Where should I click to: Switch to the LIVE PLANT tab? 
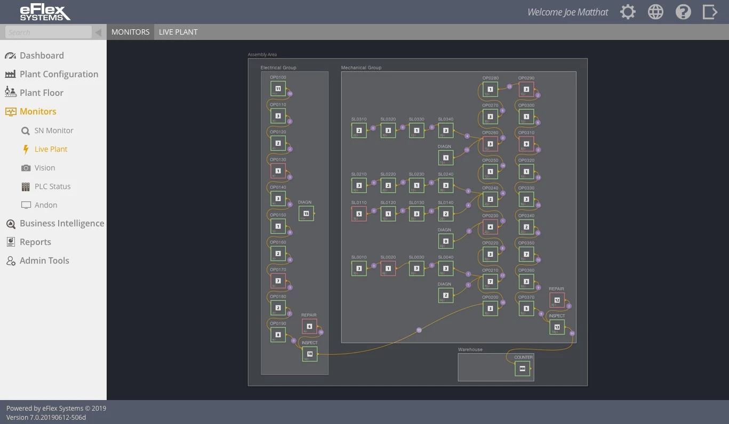178,32
